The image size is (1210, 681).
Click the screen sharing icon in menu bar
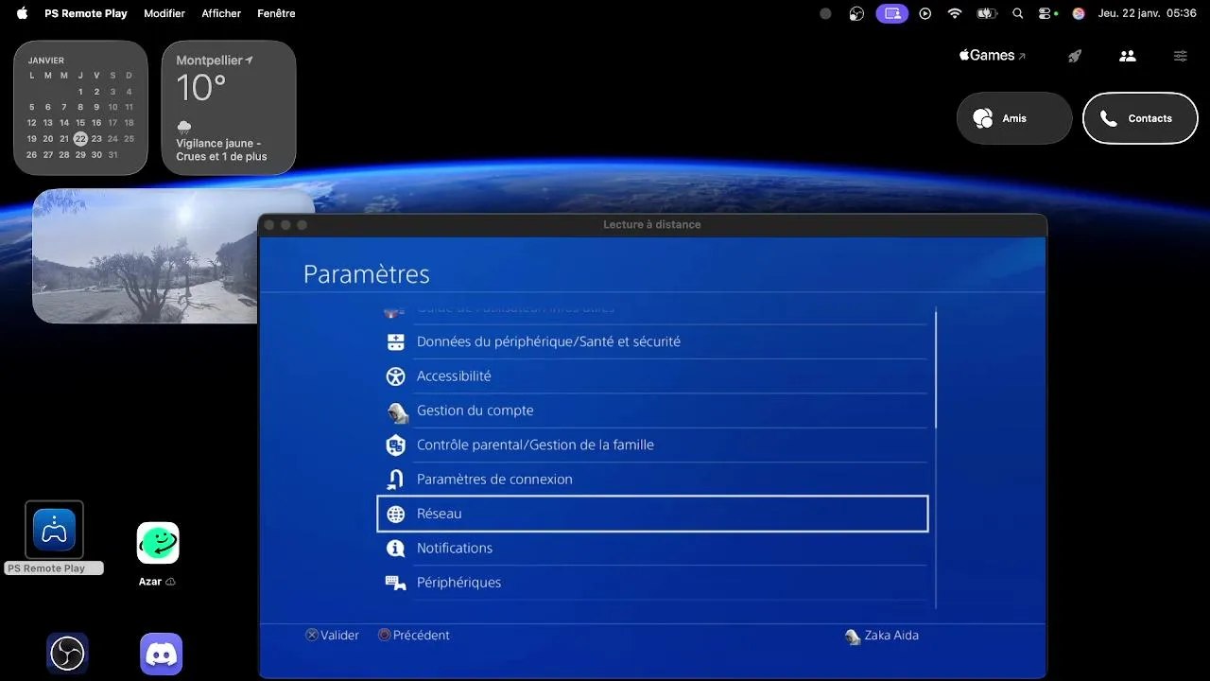[x=892, y=13]
